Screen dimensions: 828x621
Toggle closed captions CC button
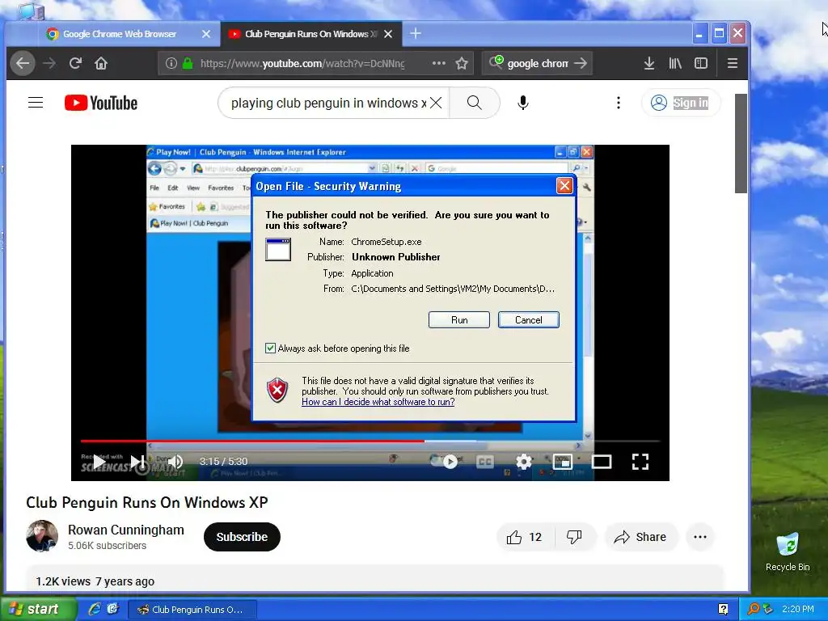(485, 462)
